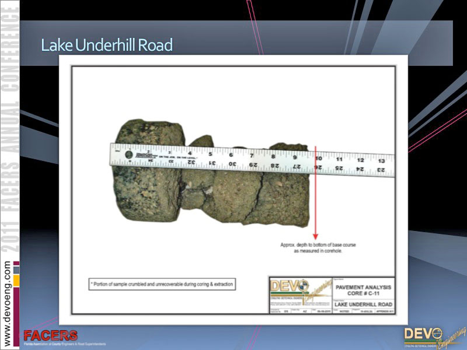Click the vertical red depth indicator line
The image size is (467, 350).
tap(316, 192)
